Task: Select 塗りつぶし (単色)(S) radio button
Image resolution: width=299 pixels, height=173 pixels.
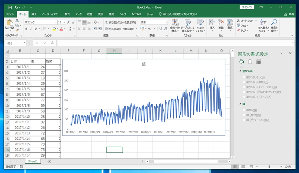Action: coord(244,82)
